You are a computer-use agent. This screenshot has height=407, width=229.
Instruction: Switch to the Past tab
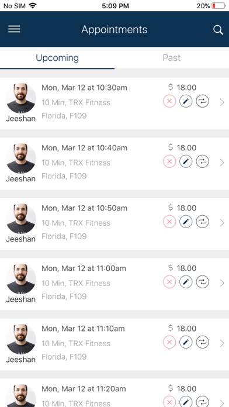click(171, 58)
